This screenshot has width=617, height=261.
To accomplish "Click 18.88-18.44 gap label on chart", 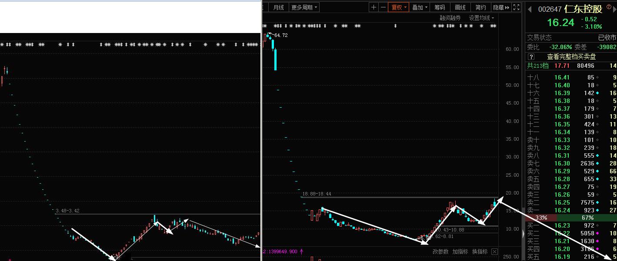I will (317, 194).
